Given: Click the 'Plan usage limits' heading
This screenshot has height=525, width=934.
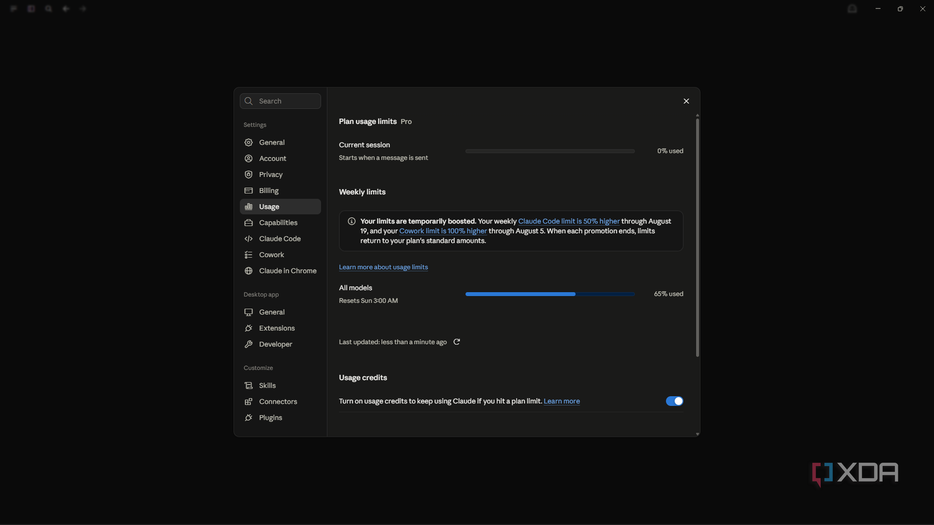Looking at the screenshot, I should [x=368, y=122].
